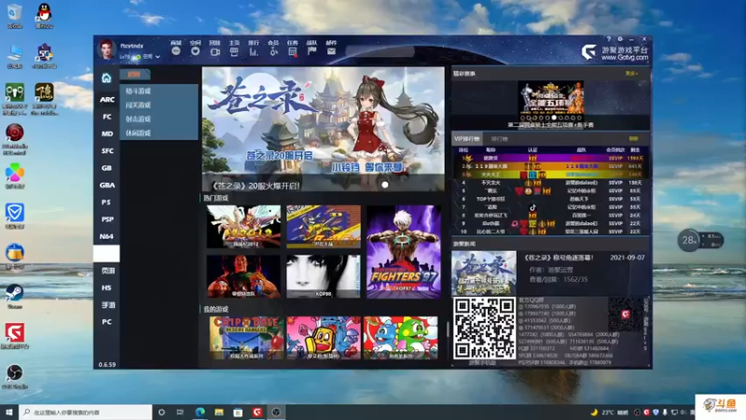
Task: Select the ARC platform in sidebar
Action: point(107,100)
